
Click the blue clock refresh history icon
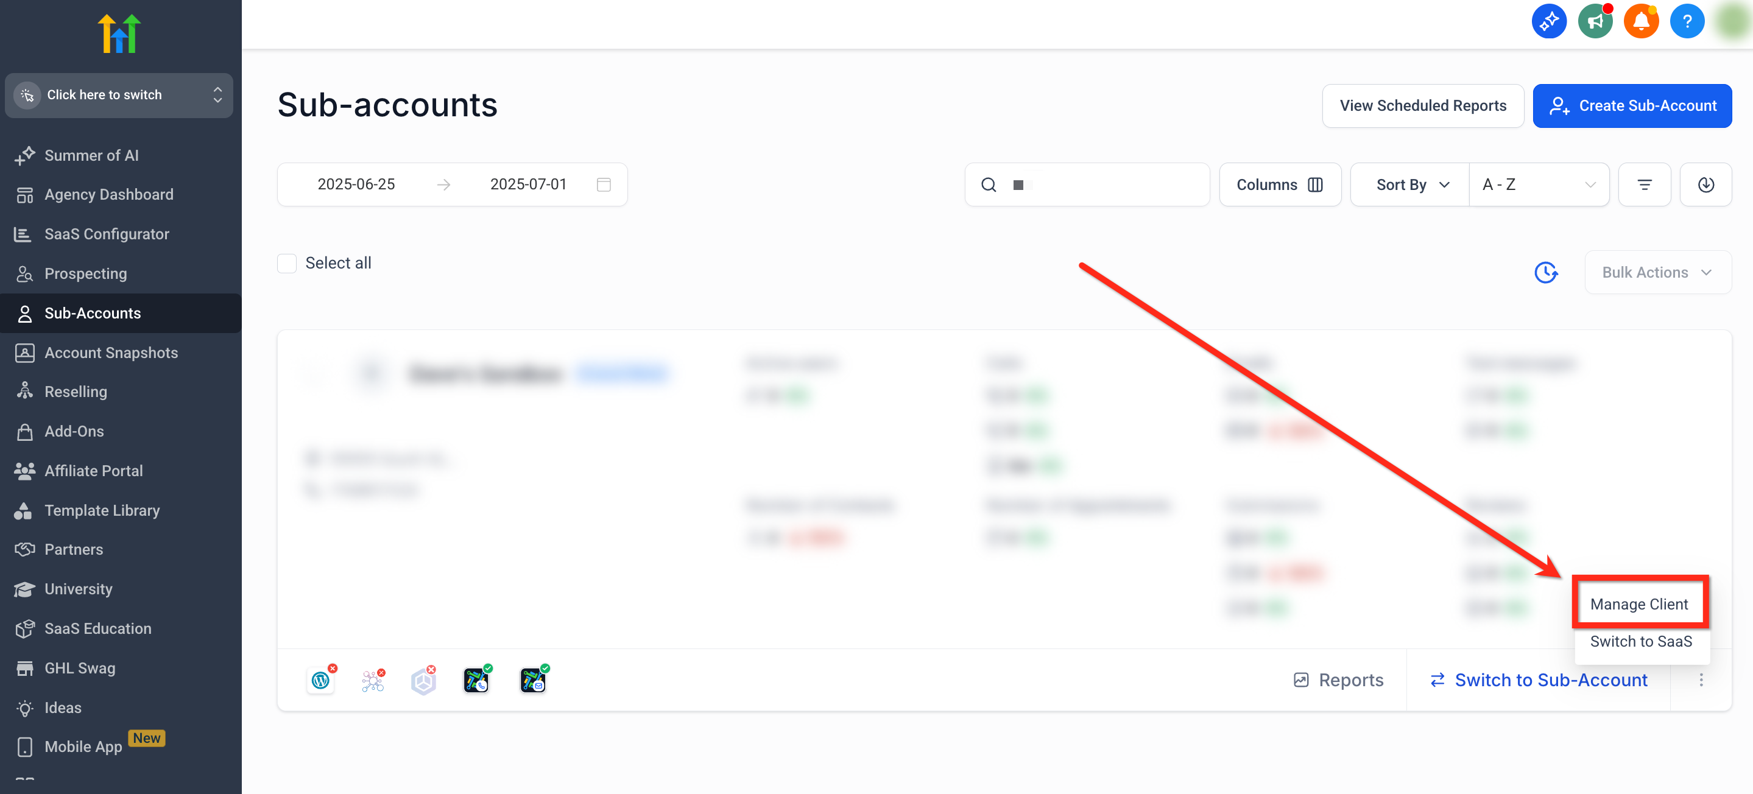click(x=1545, y=272)
